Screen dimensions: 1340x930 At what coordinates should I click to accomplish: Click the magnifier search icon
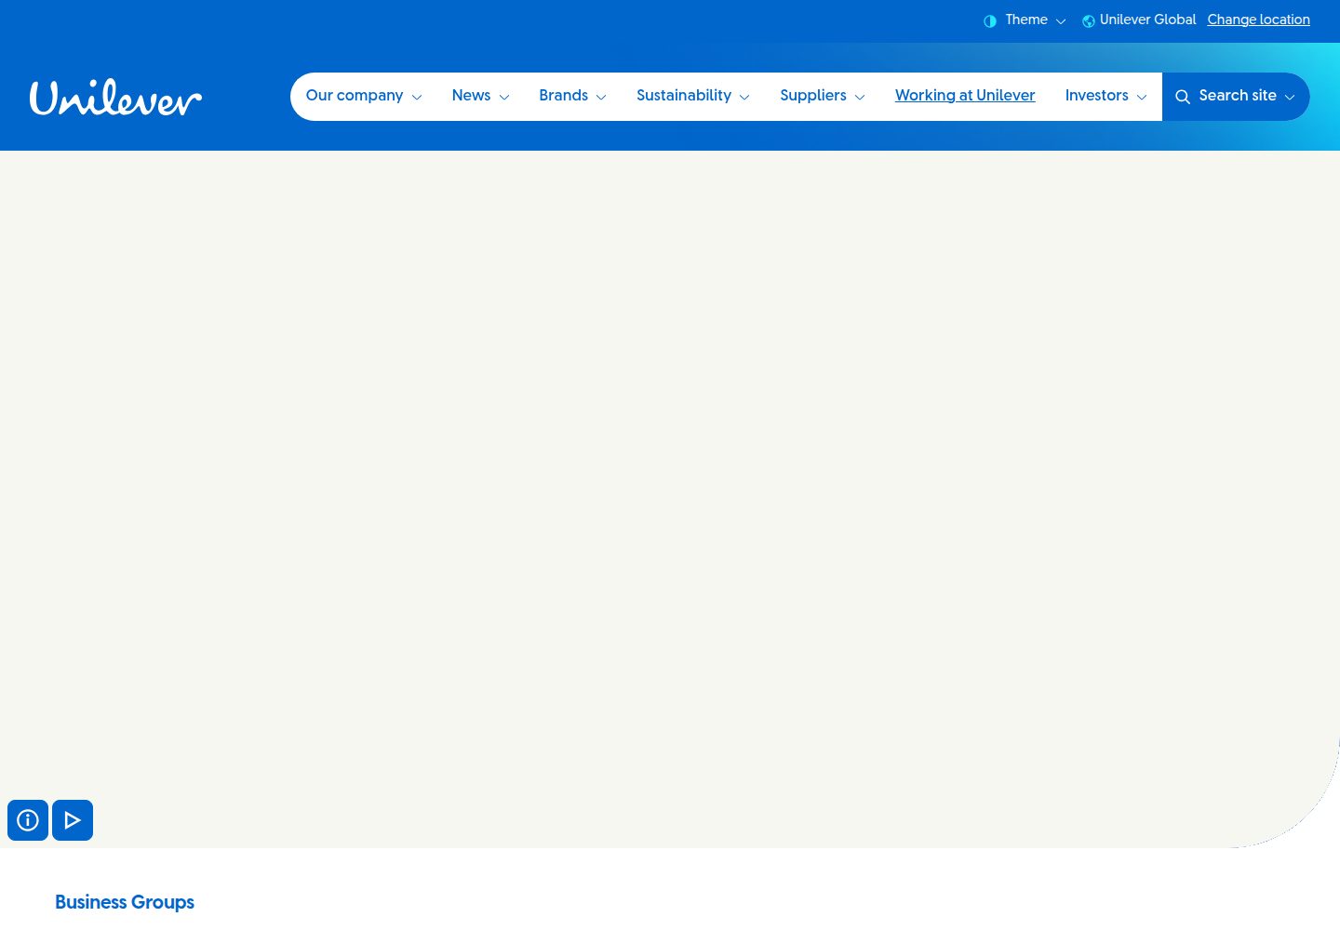click(1183, 97)
